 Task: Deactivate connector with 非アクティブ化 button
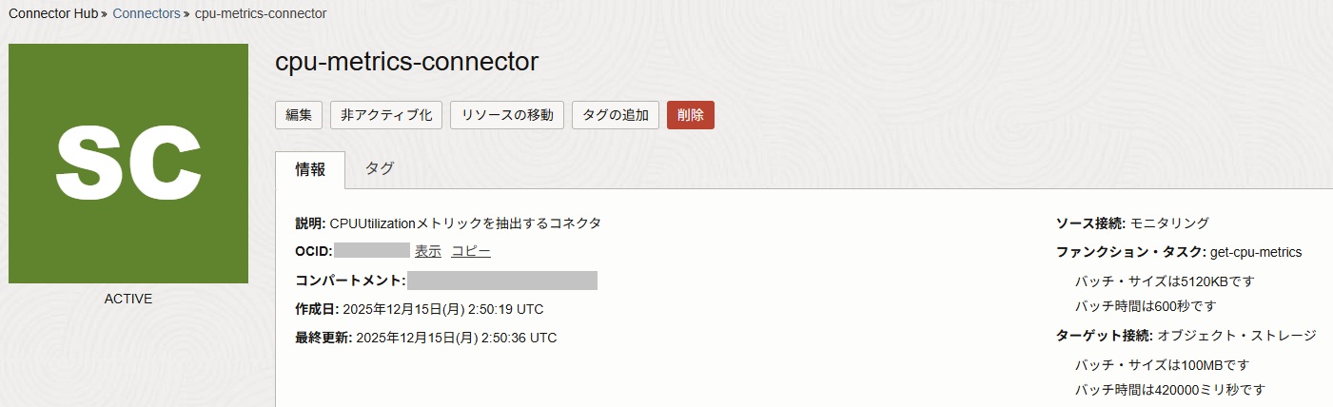(x=386, y=115)
